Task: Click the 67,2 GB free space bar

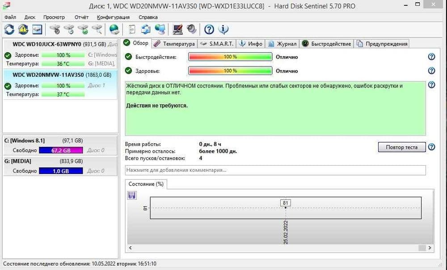Action: coord(61,150)
